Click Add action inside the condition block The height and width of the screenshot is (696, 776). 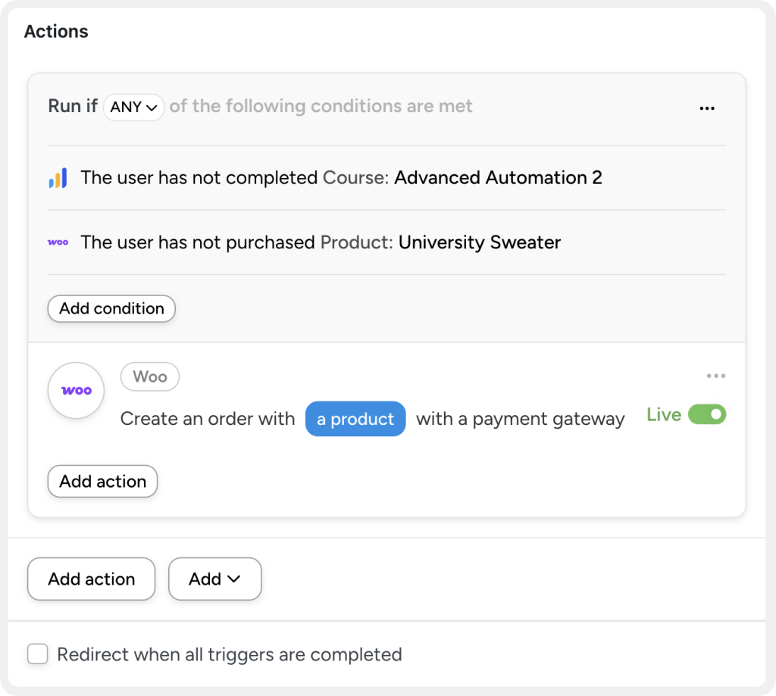pyautogui.click(x=102, y=481)
